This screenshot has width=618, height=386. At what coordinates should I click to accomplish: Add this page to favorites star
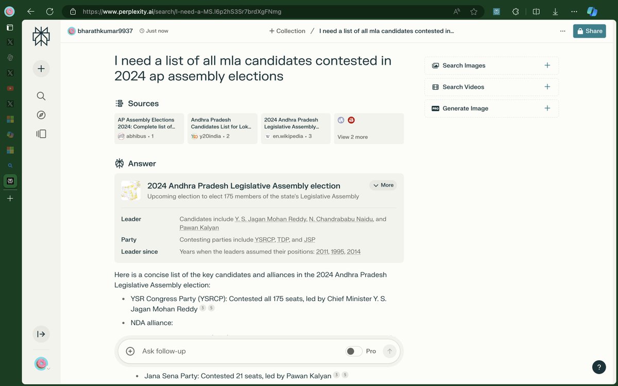click(474, 11)
